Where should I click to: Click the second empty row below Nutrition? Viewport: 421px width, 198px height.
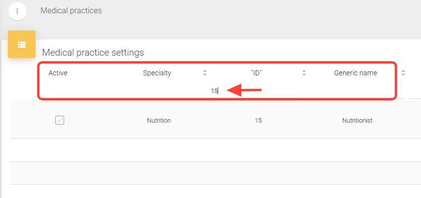pyautogui.click(x=215, y=173)
